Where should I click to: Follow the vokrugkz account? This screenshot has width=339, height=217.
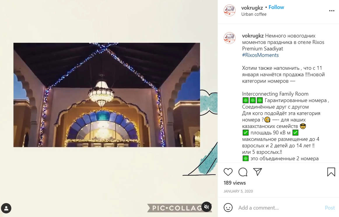point(276,7)
